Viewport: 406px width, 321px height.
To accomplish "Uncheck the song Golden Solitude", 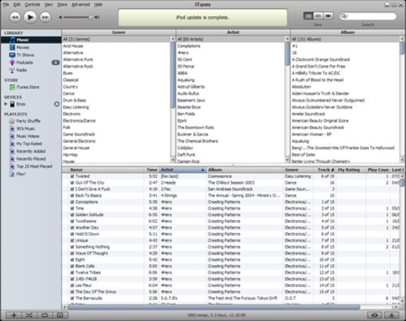I will (72, 215).
